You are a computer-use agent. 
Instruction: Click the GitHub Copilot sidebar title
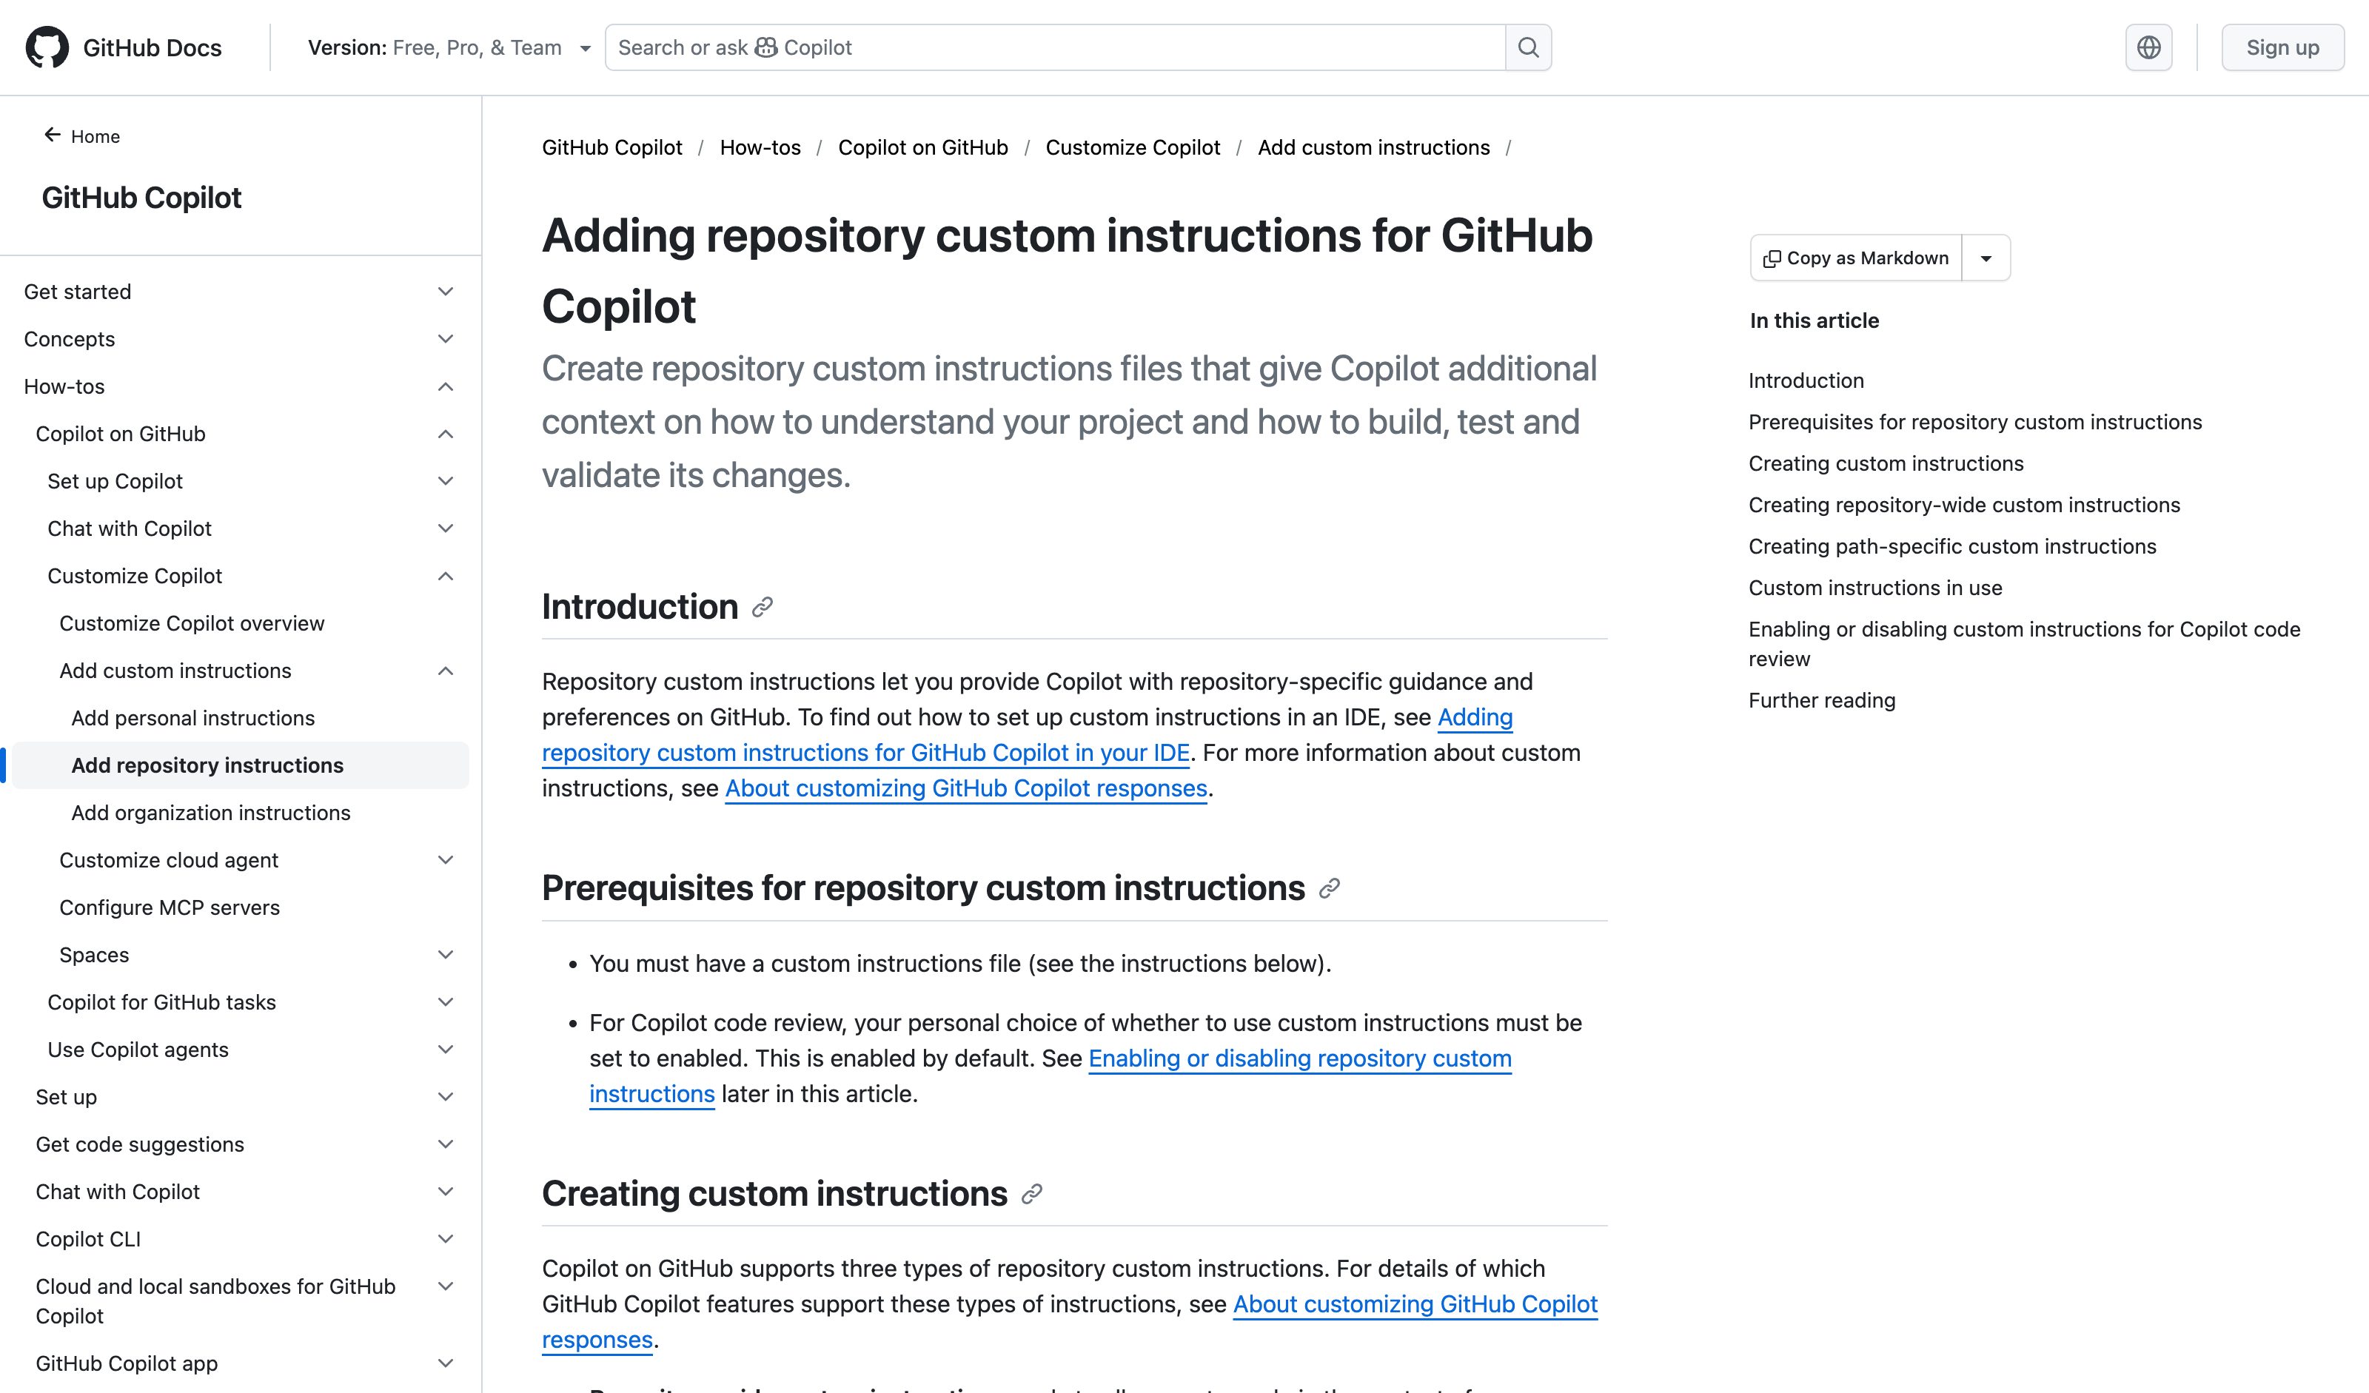[141, 198]
